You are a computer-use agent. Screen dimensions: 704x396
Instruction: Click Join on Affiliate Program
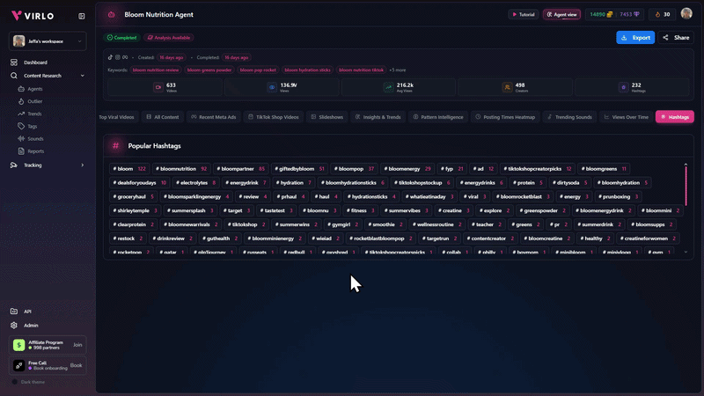click(77, 345)
